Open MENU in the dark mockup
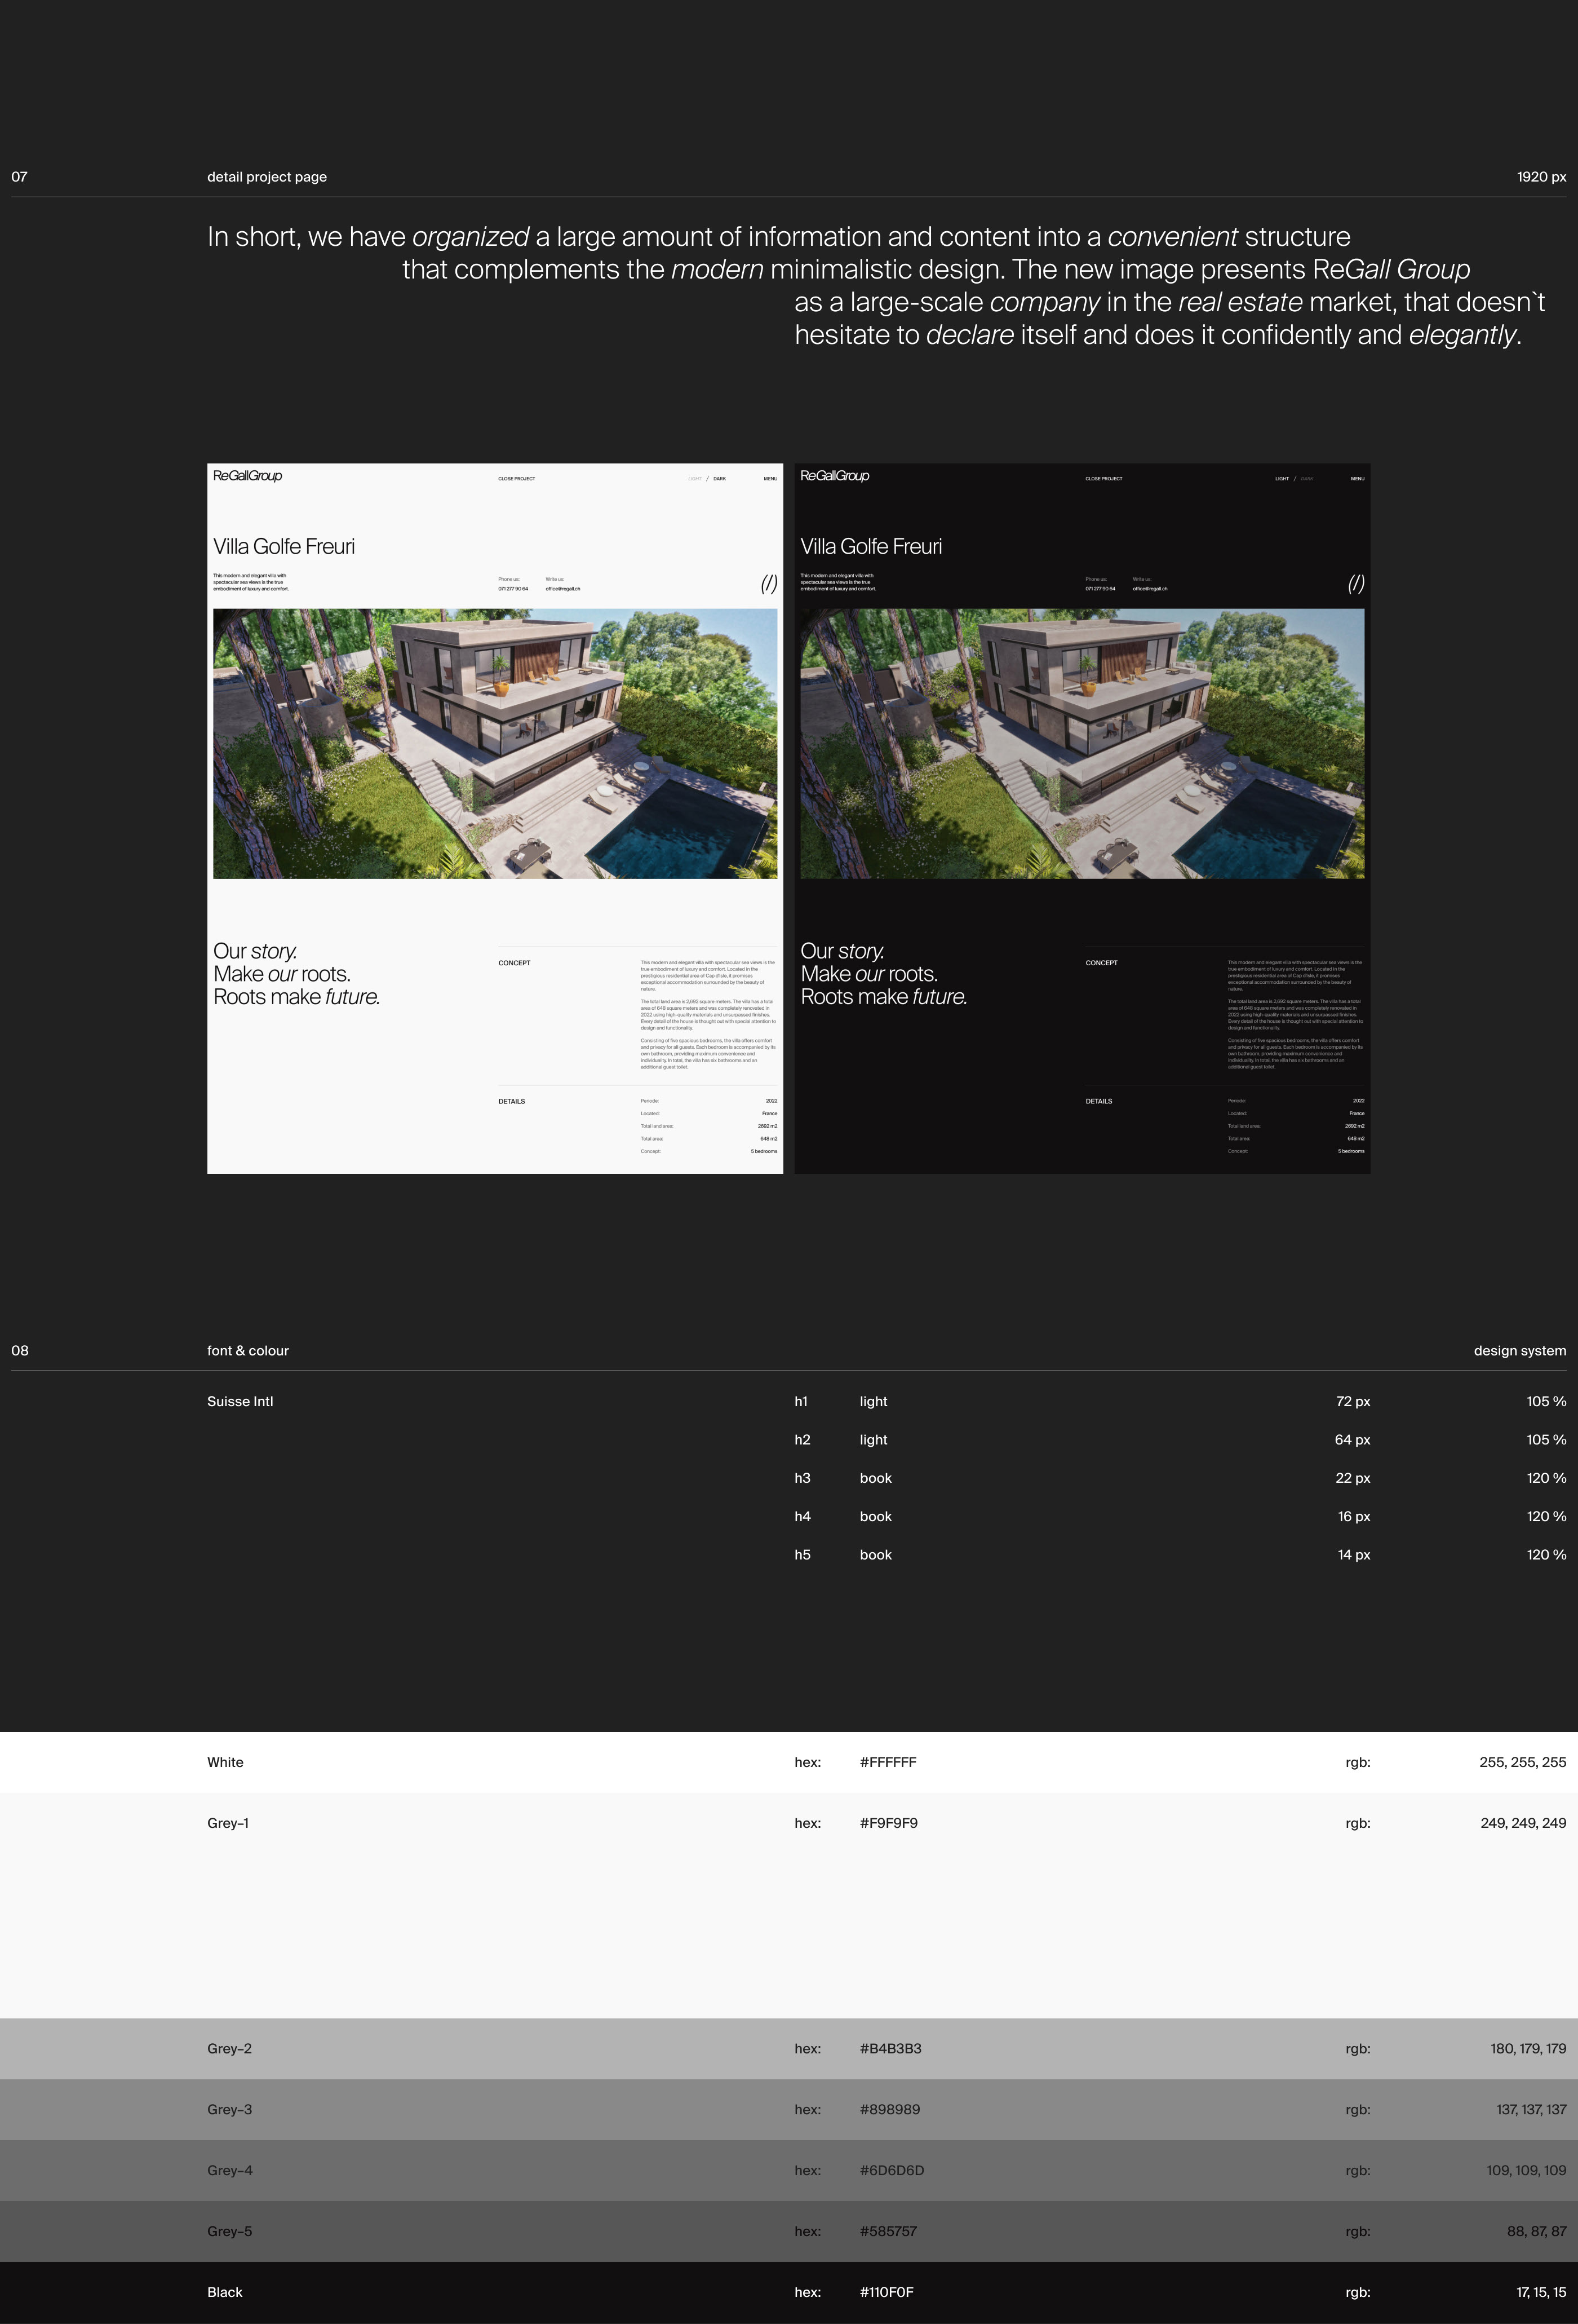The height and width of the screenshot is (2324, 1578). pyautogui.click(x=1357, y=479)
